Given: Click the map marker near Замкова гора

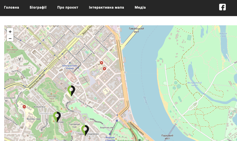Looking at the screenshot, I should click(71, 90).
